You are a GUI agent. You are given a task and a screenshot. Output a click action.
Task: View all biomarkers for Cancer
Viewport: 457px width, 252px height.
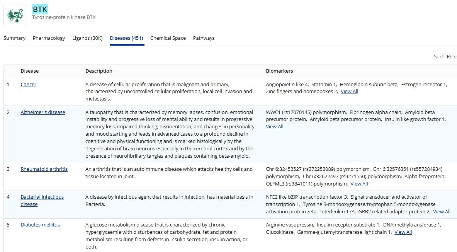[x=349, y=92]
